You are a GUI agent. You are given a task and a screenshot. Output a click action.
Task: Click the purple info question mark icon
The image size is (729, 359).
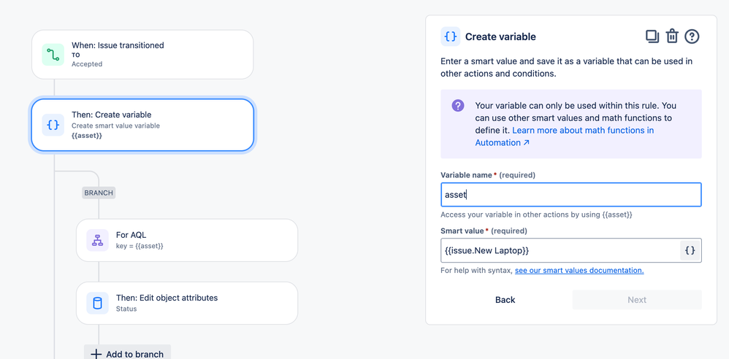coord(458,105)
